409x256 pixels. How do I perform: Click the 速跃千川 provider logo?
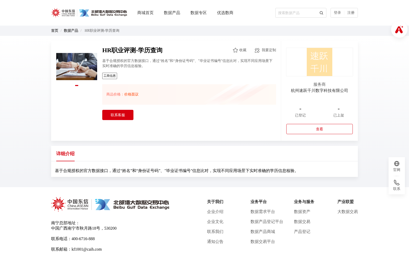(x=320, y=62)
